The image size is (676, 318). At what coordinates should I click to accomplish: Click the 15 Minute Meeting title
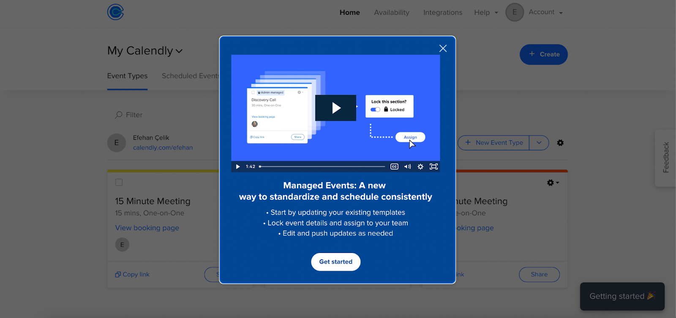[x=153, y=201]
